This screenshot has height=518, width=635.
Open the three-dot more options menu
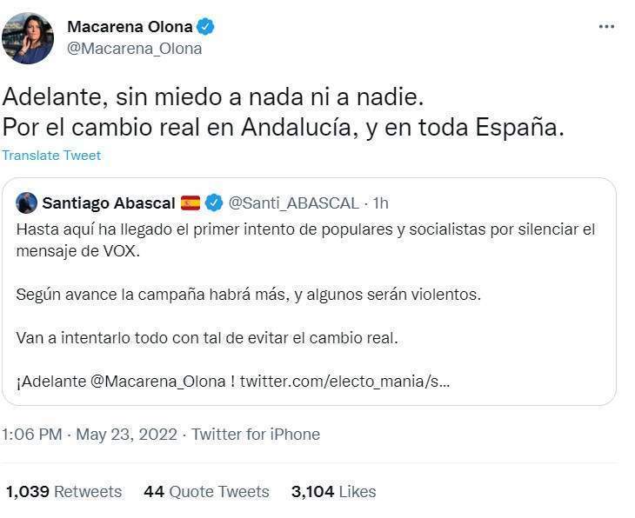pyautogui.click(x=606, y=27)
